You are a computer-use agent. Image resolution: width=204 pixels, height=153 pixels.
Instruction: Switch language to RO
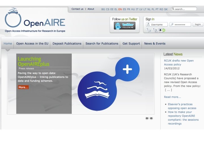coord(161,9)
